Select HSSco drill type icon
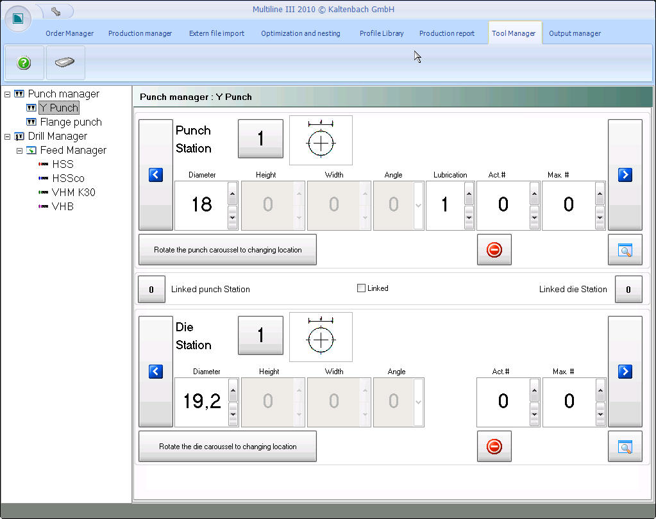Image resolution: width=656 pixels, height=519 pixels. 43,178
